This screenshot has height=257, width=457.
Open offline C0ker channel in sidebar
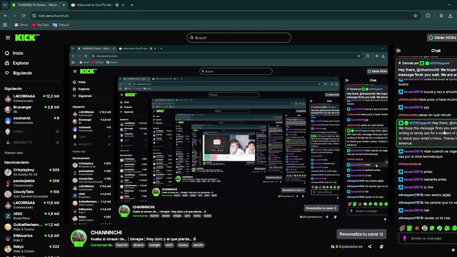32,132
